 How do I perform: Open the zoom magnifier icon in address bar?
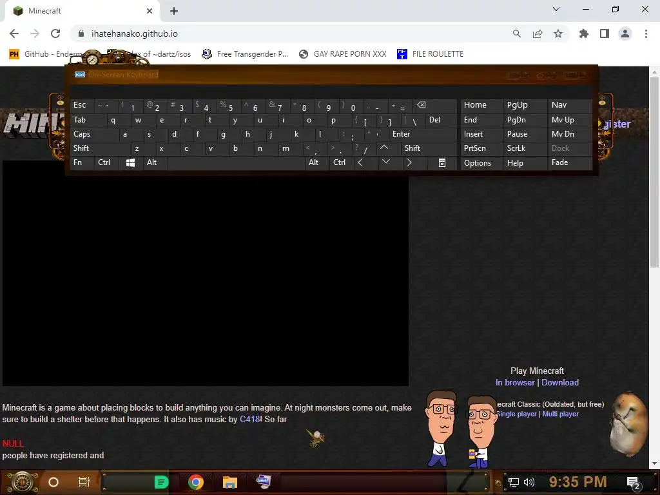click(516, 34)
